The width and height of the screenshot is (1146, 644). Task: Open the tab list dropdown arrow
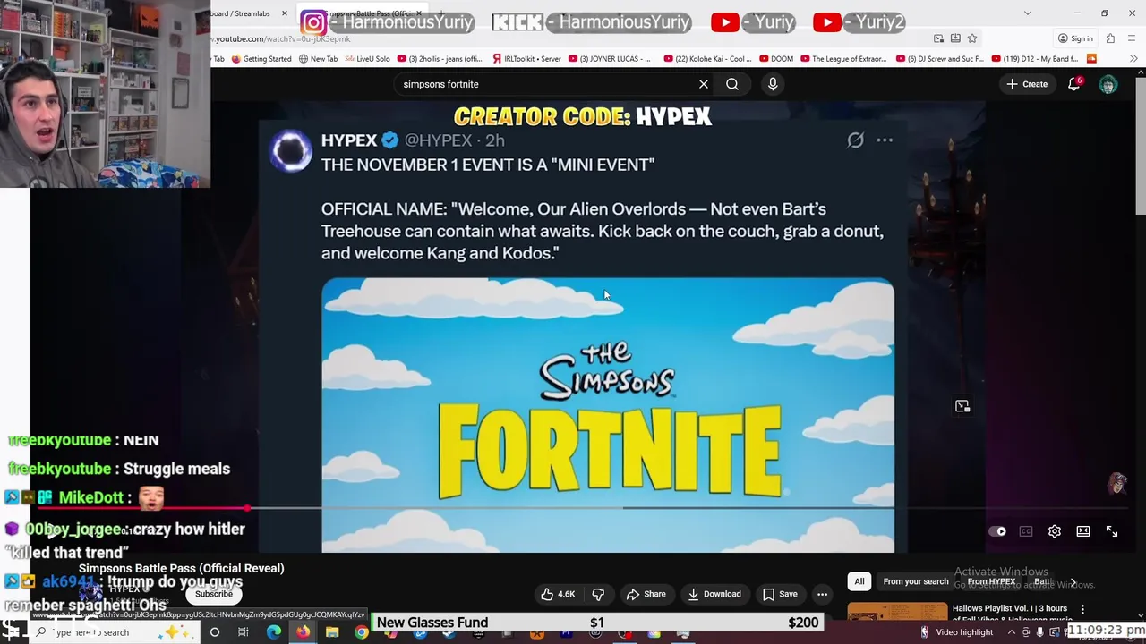pos(1027,13)
